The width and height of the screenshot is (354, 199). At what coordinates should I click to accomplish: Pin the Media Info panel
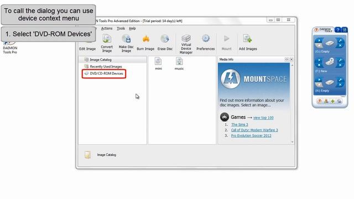tap(287, 59)
